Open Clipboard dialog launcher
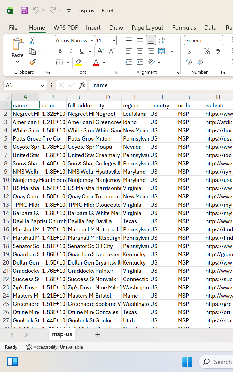The height and width of the screenshot is (372, 233). [47, 72]
